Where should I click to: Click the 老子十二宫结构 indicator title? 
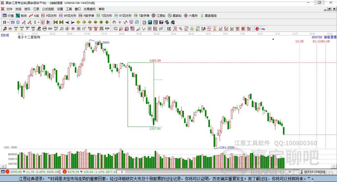coord(29,37)
